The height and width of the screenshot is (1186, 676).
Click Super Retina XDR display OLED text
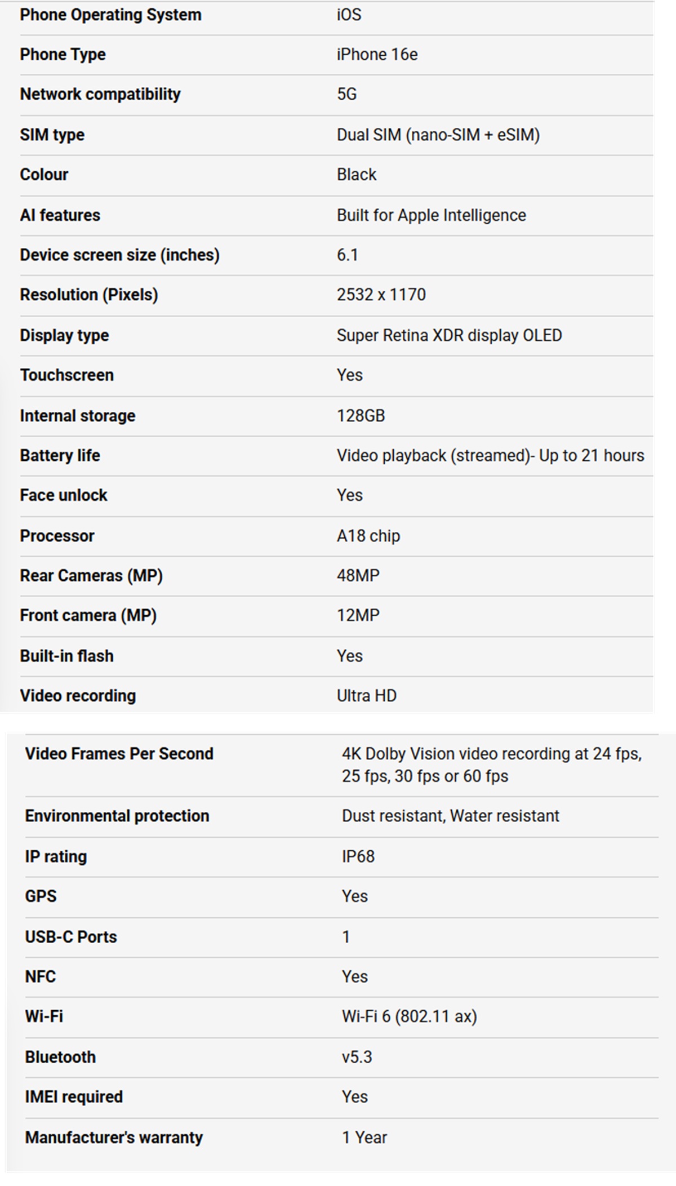click(449, 335)
